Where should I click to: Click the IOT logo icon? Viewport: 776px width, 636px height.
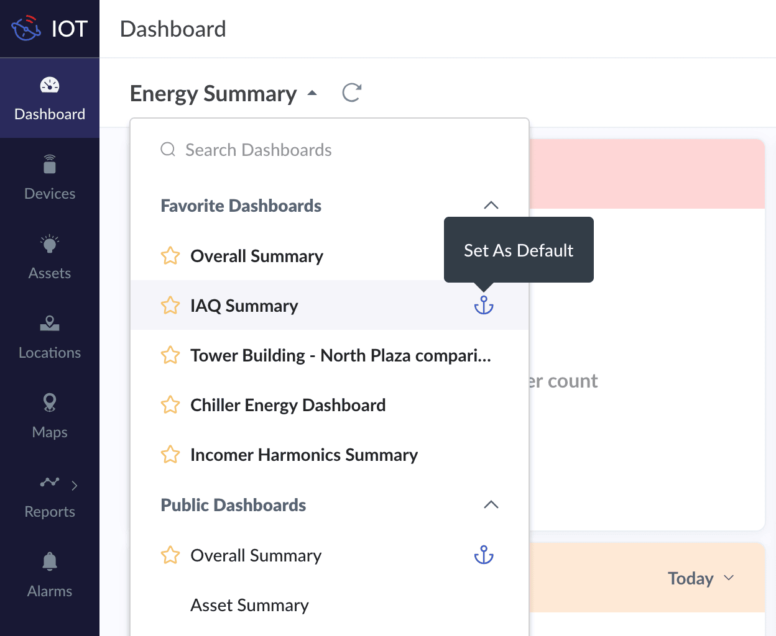(x=26, y=29)
